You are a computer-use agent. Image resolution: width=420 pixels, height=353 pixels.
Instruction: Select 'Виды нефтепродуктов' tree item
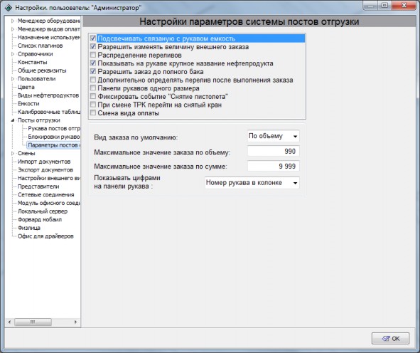(48, 95)
